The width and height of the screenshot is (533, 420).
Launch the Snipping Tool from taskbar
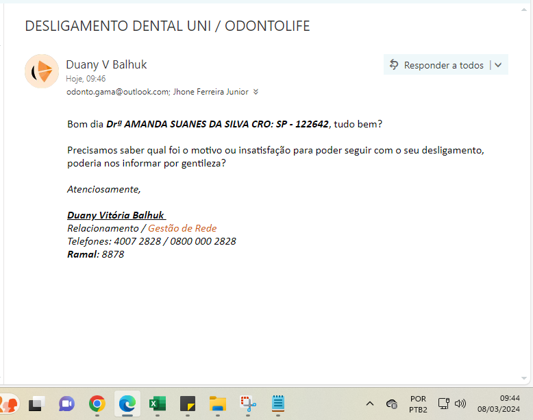click(x=248, y=404)
